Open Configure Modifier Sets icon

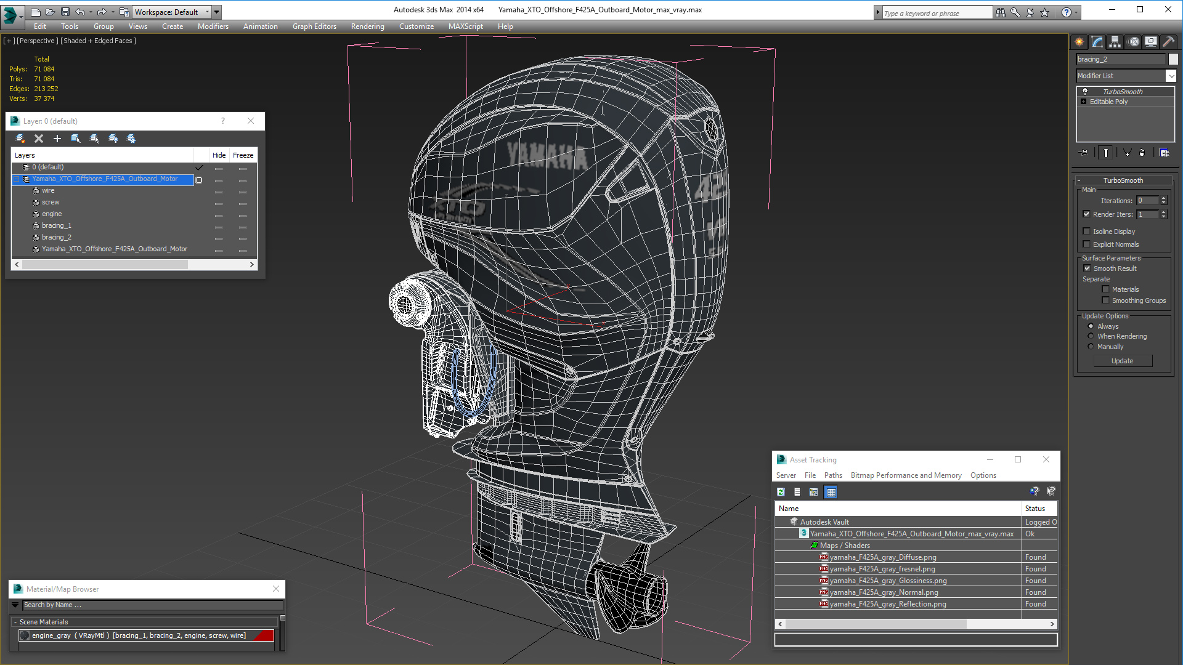pyautogui.click(x=1165, y=152)
